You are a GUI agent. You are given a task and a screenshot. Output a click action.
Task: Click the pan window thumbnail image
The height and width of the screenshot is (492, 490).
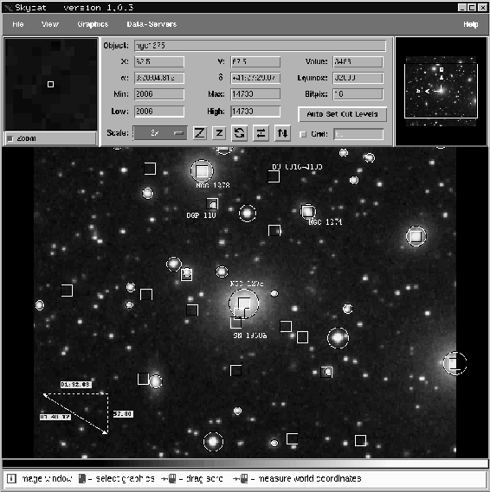tap(441, 92)
